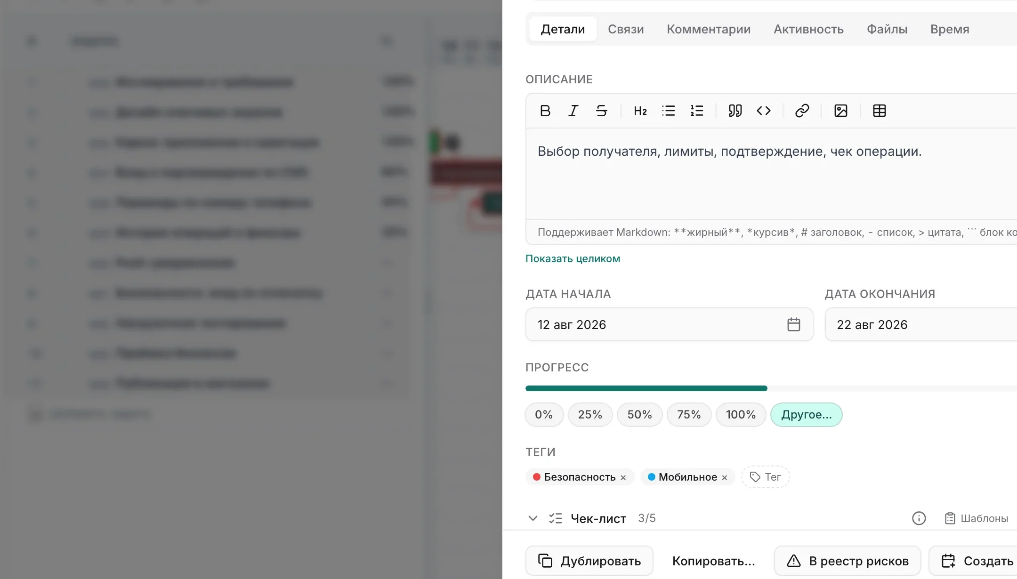
Task: Add task В реестр рисков
Action: point(847,561)
